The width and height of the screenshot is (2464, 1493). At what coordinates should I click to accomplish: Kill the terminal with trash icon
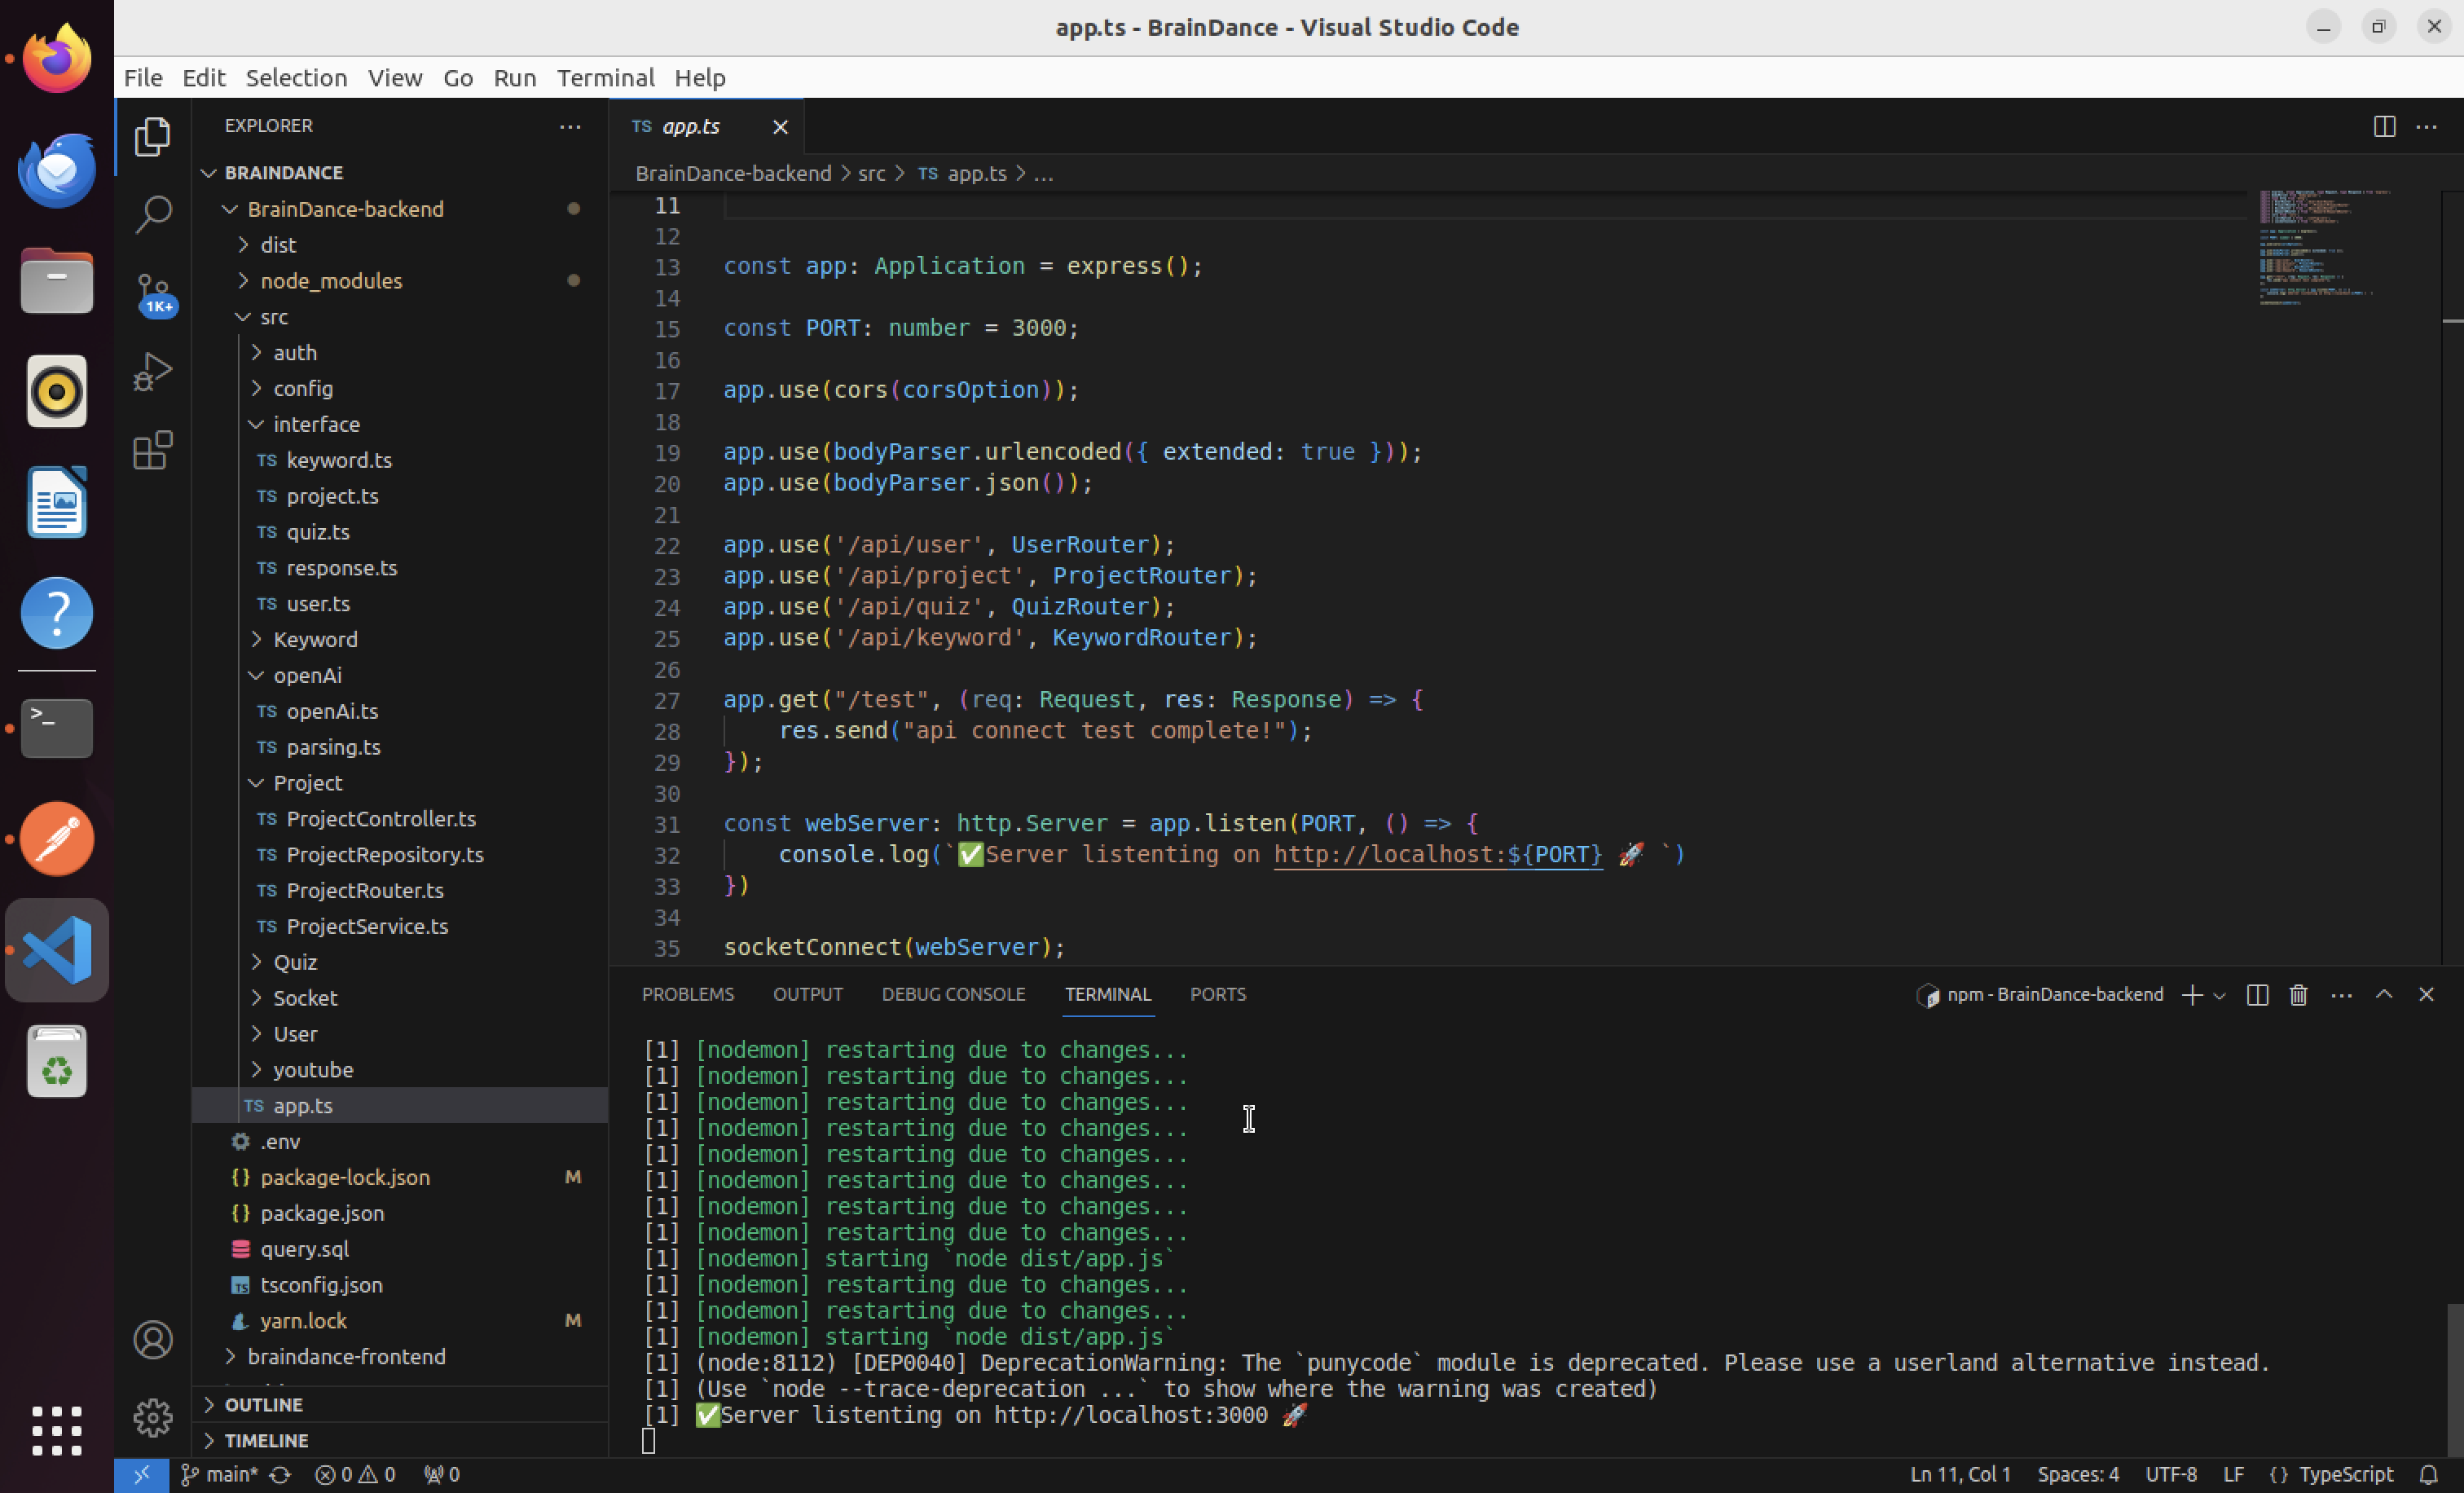point(2298,994)
